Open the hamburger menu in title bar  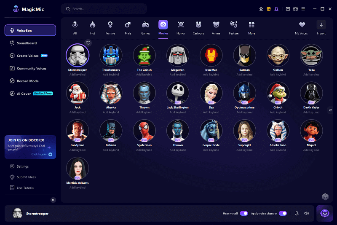[303, 9]
